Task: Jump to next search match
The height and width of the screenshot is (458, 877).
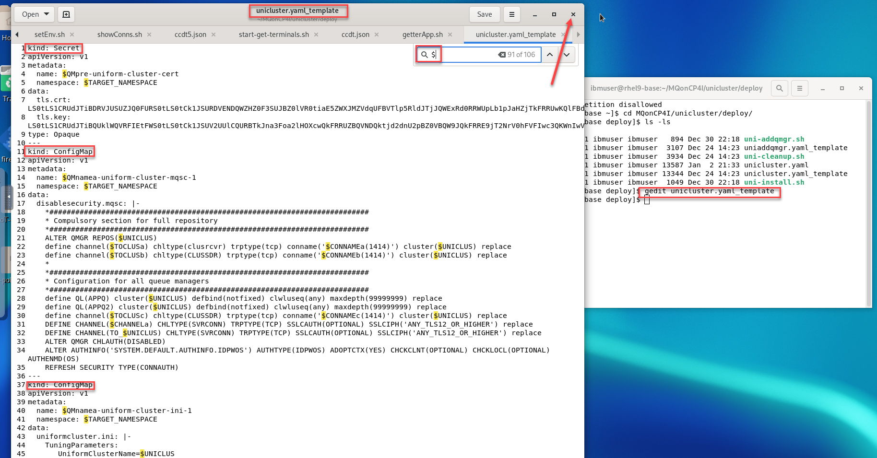Action: pyautogui.click(x=567, y=55)
